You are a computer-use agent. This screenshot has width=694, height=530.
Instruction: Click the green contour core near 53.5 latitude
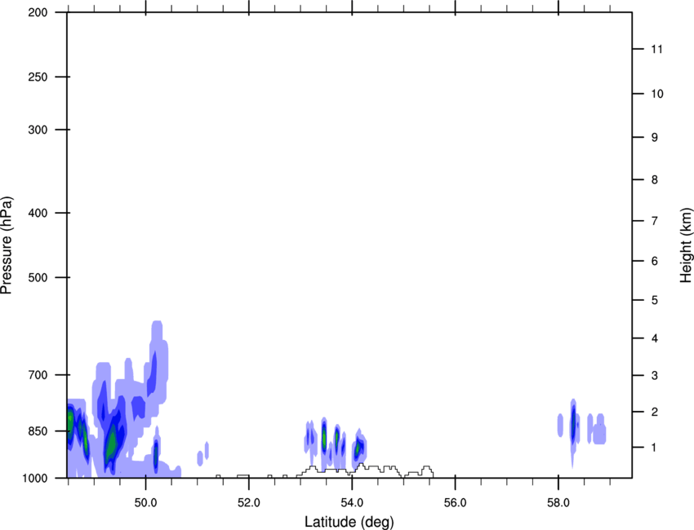(x=324, y=438)
